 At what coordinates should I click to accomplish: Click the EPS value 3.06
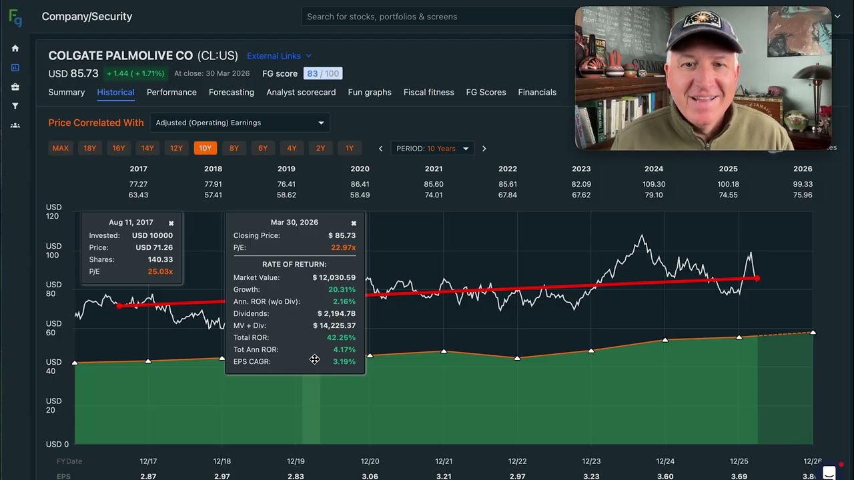click(370, 476)
